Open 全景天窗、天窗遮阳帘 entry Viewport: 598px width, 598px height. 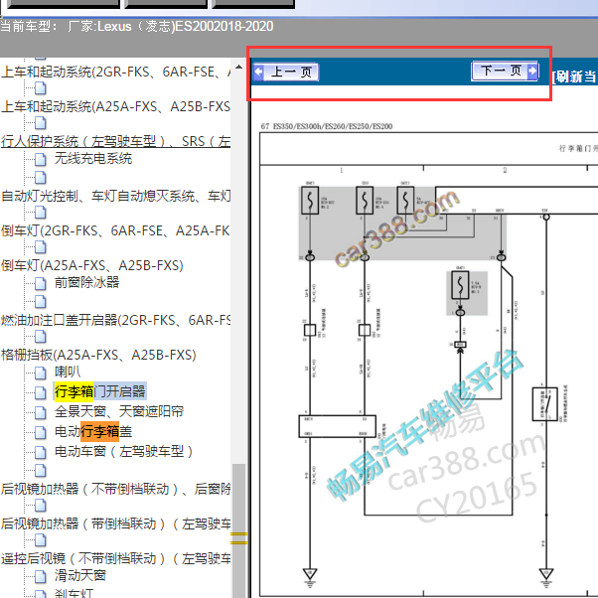(119, 411)
